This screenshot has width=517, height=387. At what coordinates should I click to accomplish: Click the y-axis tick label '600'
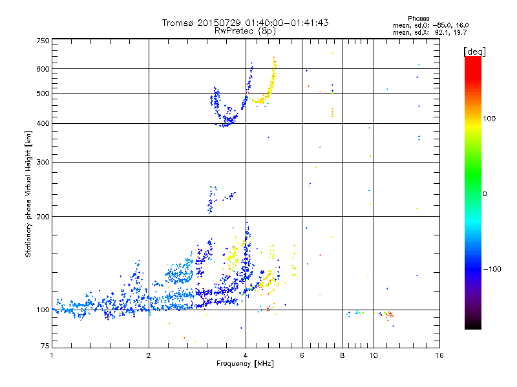click(43, 69)
